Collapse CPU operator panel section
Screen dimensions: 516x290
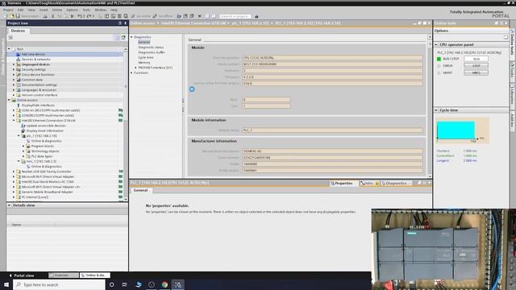[x=436, y=44]
